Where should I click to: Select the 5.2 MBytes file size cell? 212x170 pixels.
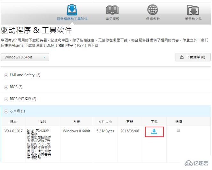105,131
